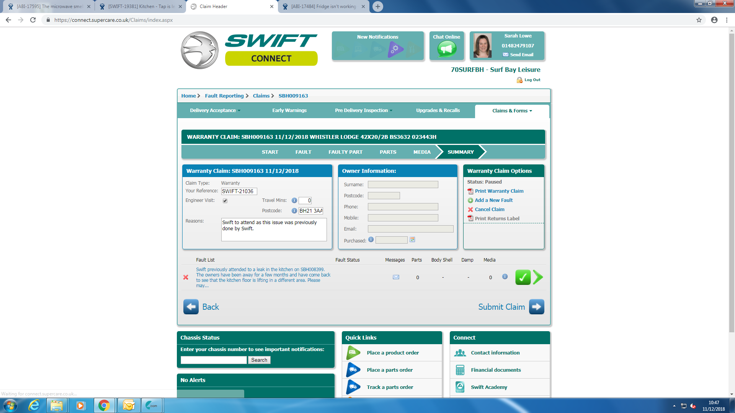The image size is (735, 413).
Task: Open the fault messages envelope icon
Action: 396,277
